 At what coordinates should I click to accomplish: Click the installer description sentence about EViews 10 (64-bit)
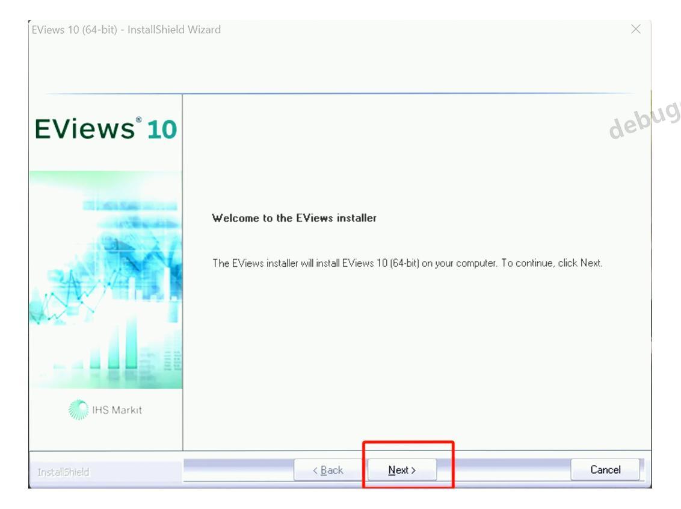pos(407,263)
